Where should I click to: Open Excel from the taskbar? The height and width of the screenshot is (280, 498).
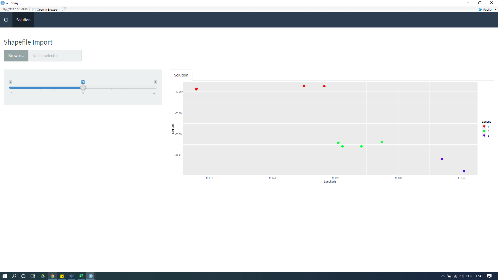[x=81, y=276]
